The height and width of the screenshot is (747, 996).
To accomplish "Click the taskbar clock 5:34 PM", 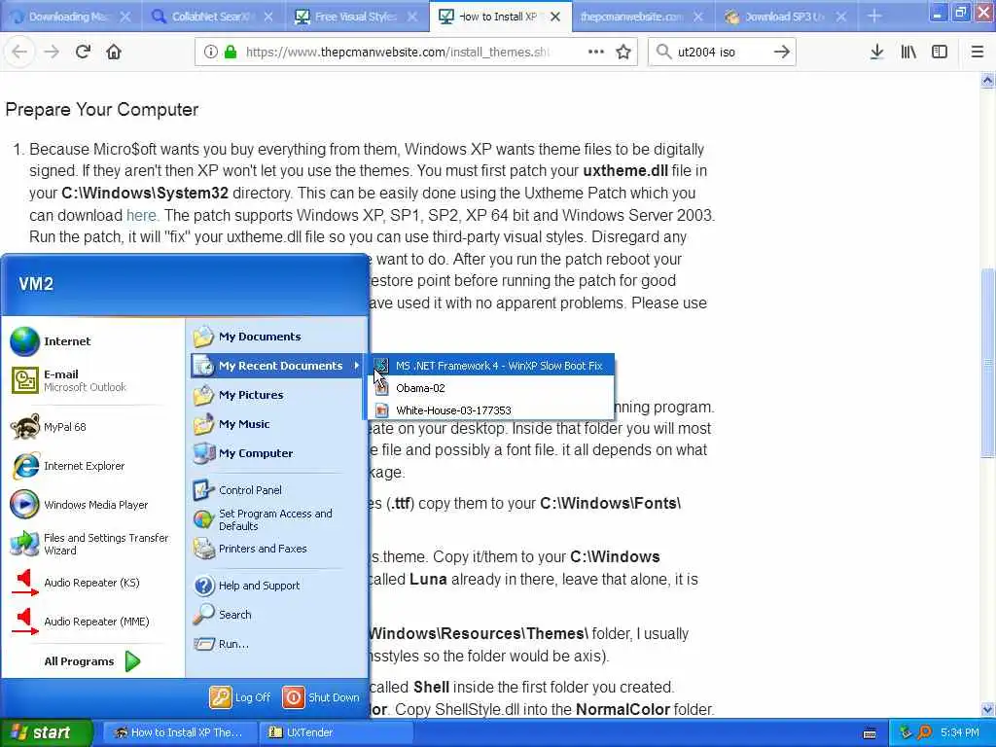I will tap(959, 733).
